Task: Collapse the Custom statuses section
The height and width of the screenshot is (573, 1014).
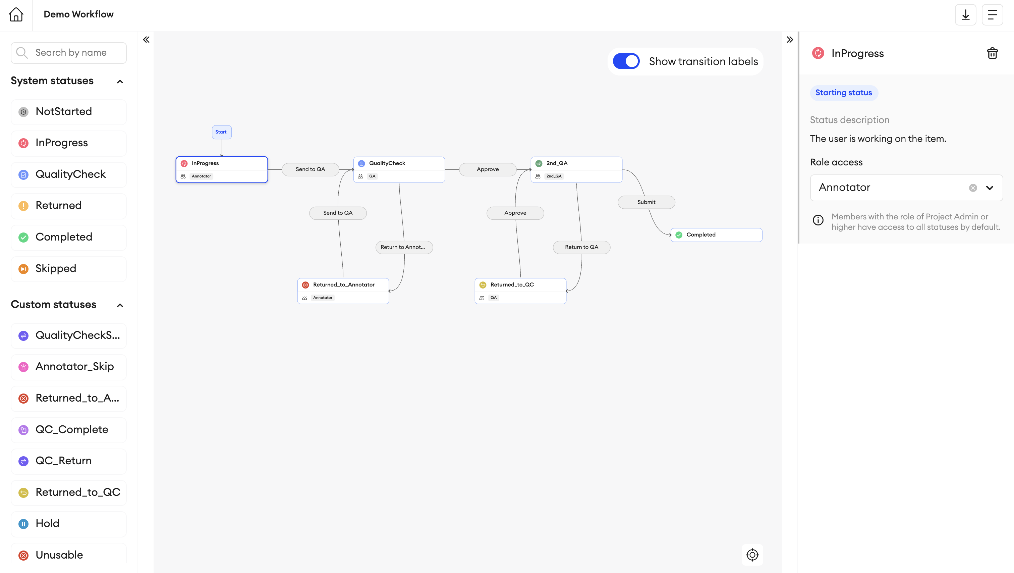Action: pos(120,305)
